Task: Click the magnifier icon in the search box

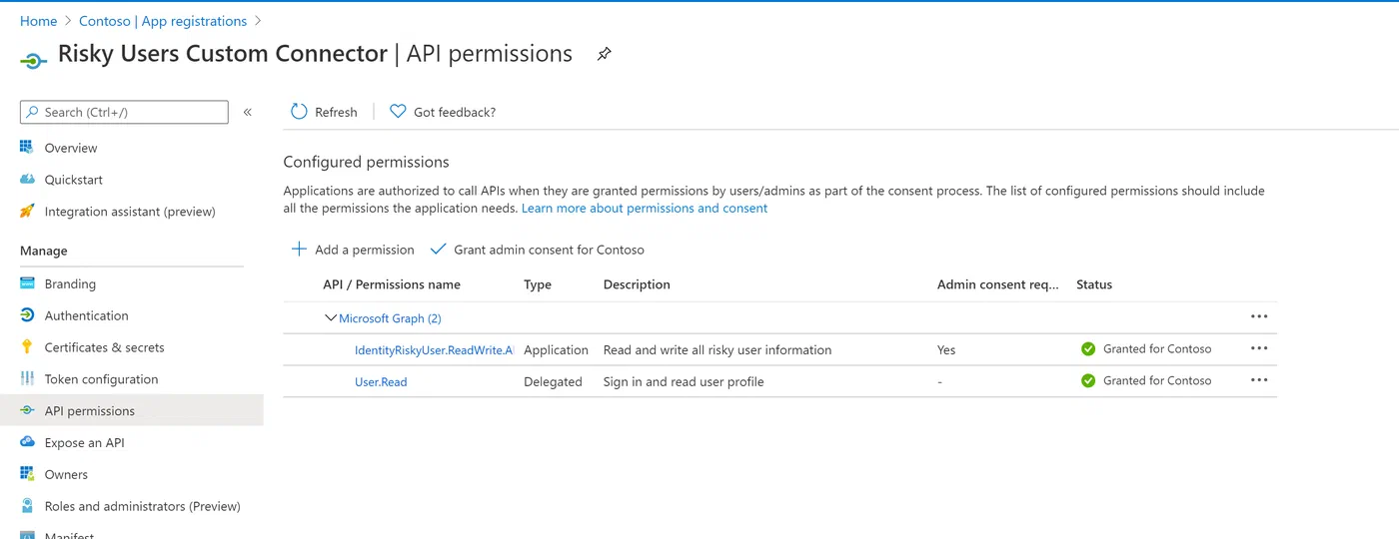Action: point(33,112)
